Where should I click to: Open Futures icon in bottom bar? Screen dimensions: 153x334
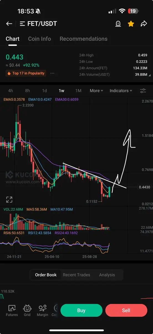(12, 311)
